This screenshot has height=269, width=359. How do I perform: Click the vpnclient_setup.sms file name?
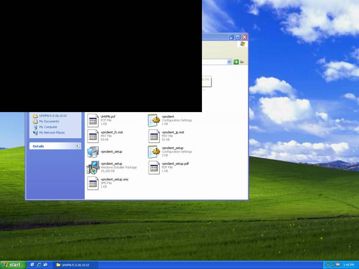114,179
